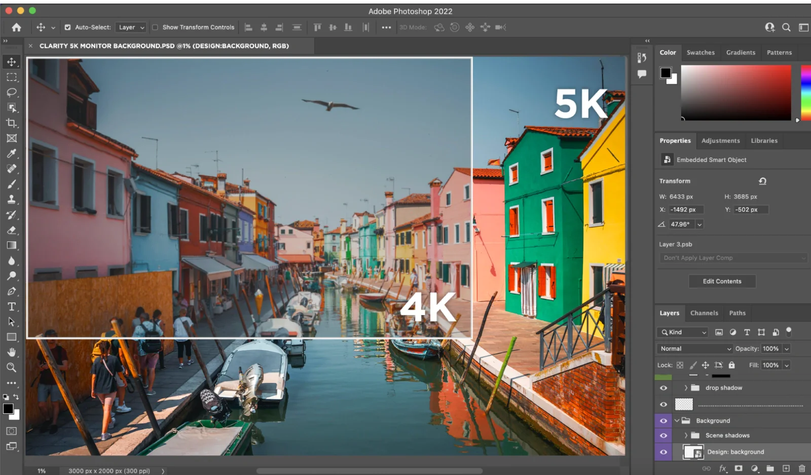Click inside the color picker field
Screen dimensions: 811x475
[x=735, y=93]
